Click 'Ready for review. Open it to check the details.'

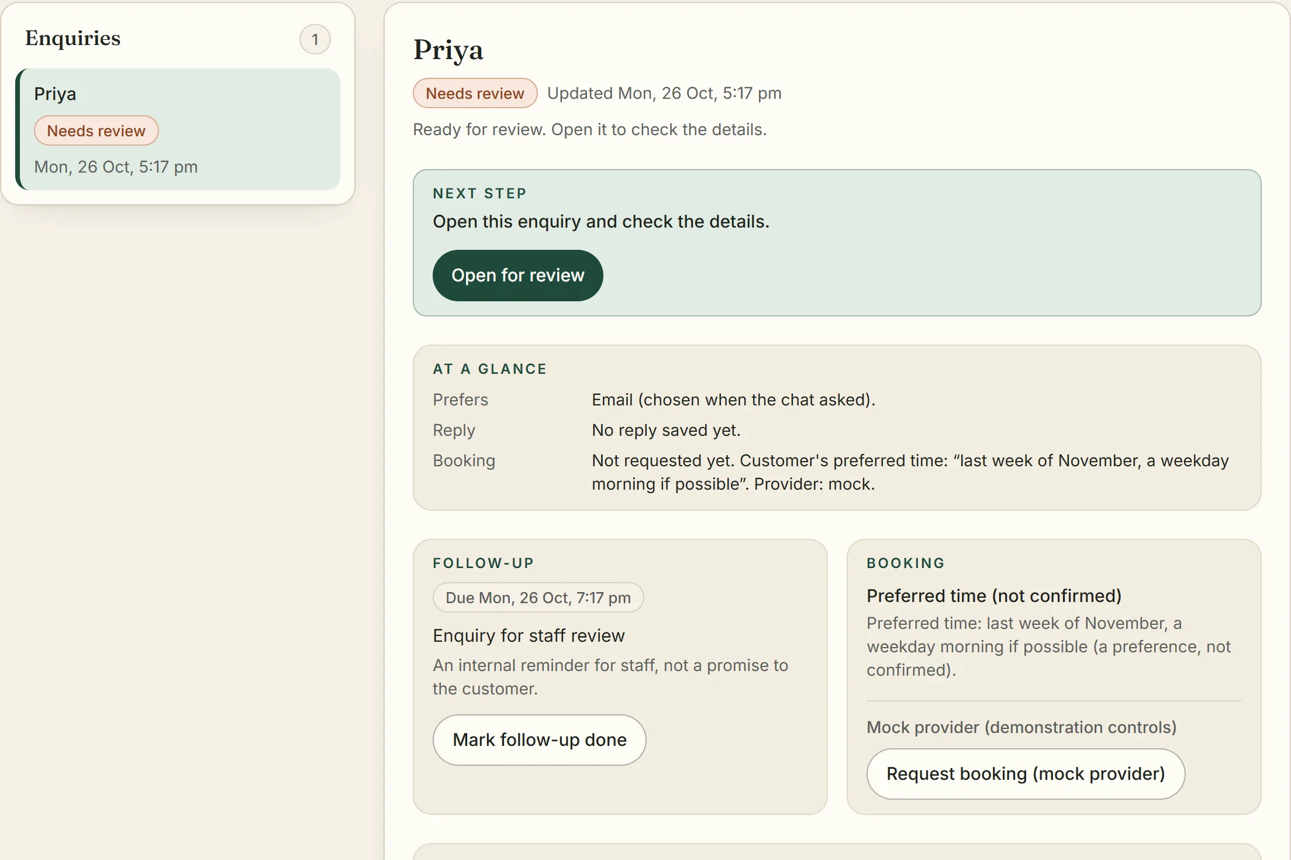(x=589, y=129)
